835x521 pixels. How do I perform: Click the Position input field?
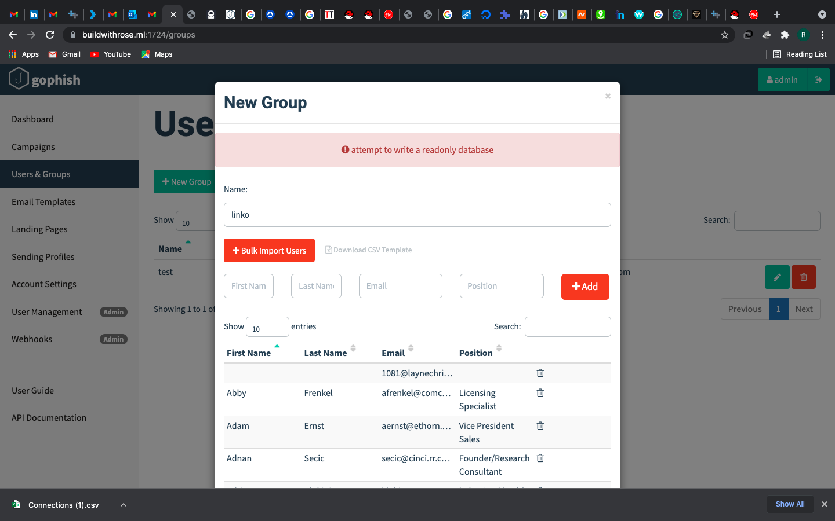tap(502, 286)
